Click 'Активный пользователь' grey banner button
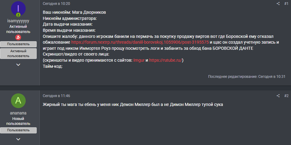The width and height of the screenshot is (291, 145). [18, 53]
